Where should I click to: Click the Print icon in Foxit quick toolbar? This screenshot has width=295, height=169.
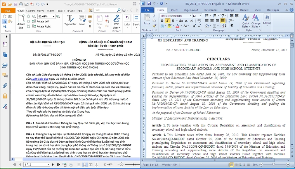(21, 4)
